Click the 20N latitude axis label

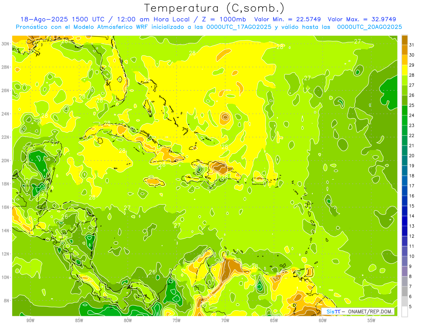[5, 161]
